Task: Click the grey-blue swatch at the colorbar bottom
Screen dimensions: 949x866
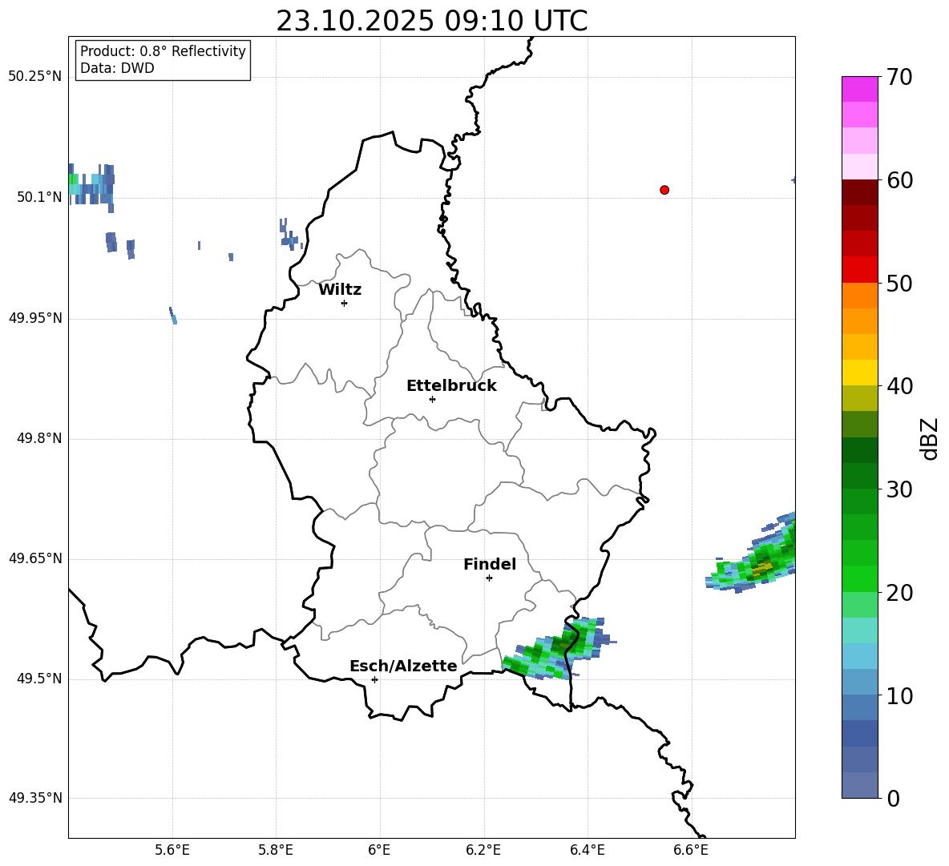Action: tap(860, 785)
